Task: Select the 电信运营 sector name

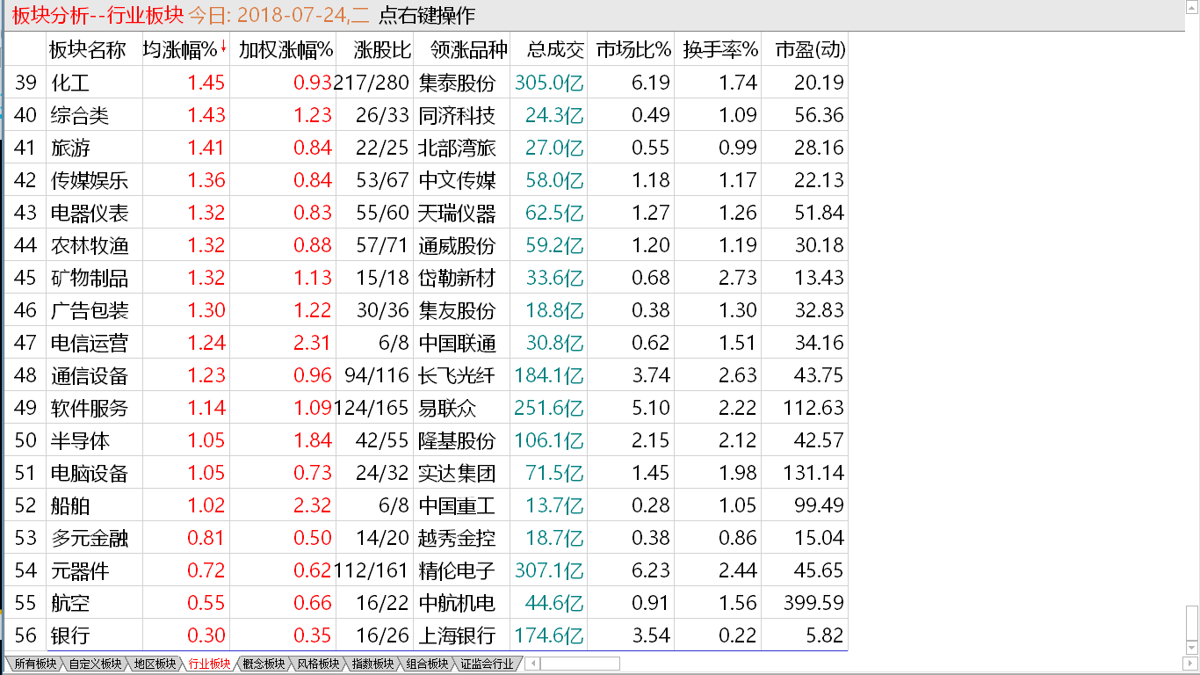Action: 90,343
